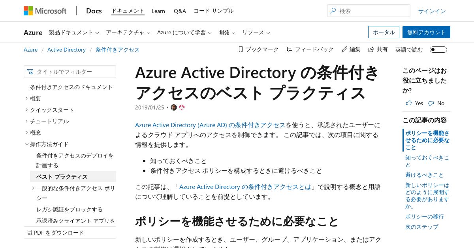
Task: Open 条件付きアクセスとは article link
Action: pyautogui.click(x=245, y=187)
